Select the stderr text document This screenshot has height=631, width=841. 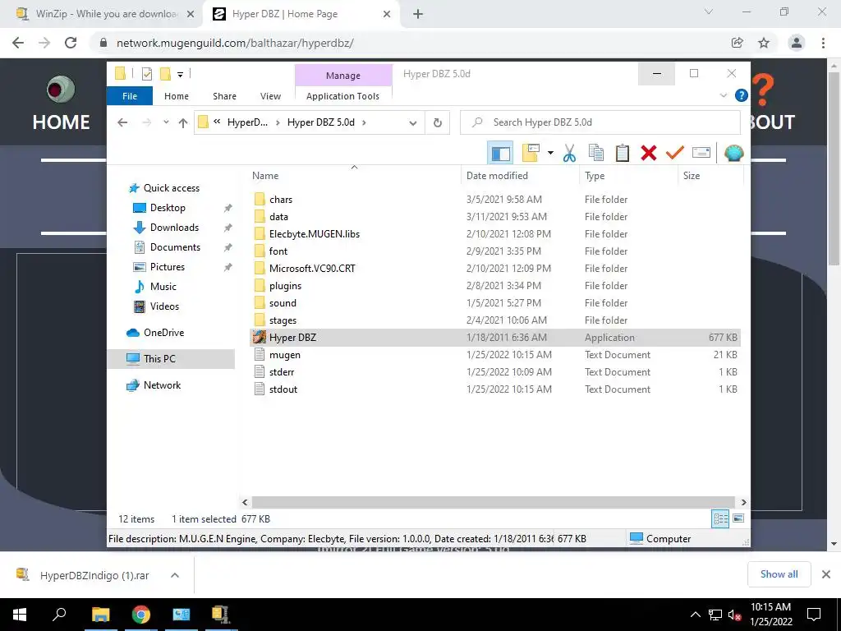282,372
